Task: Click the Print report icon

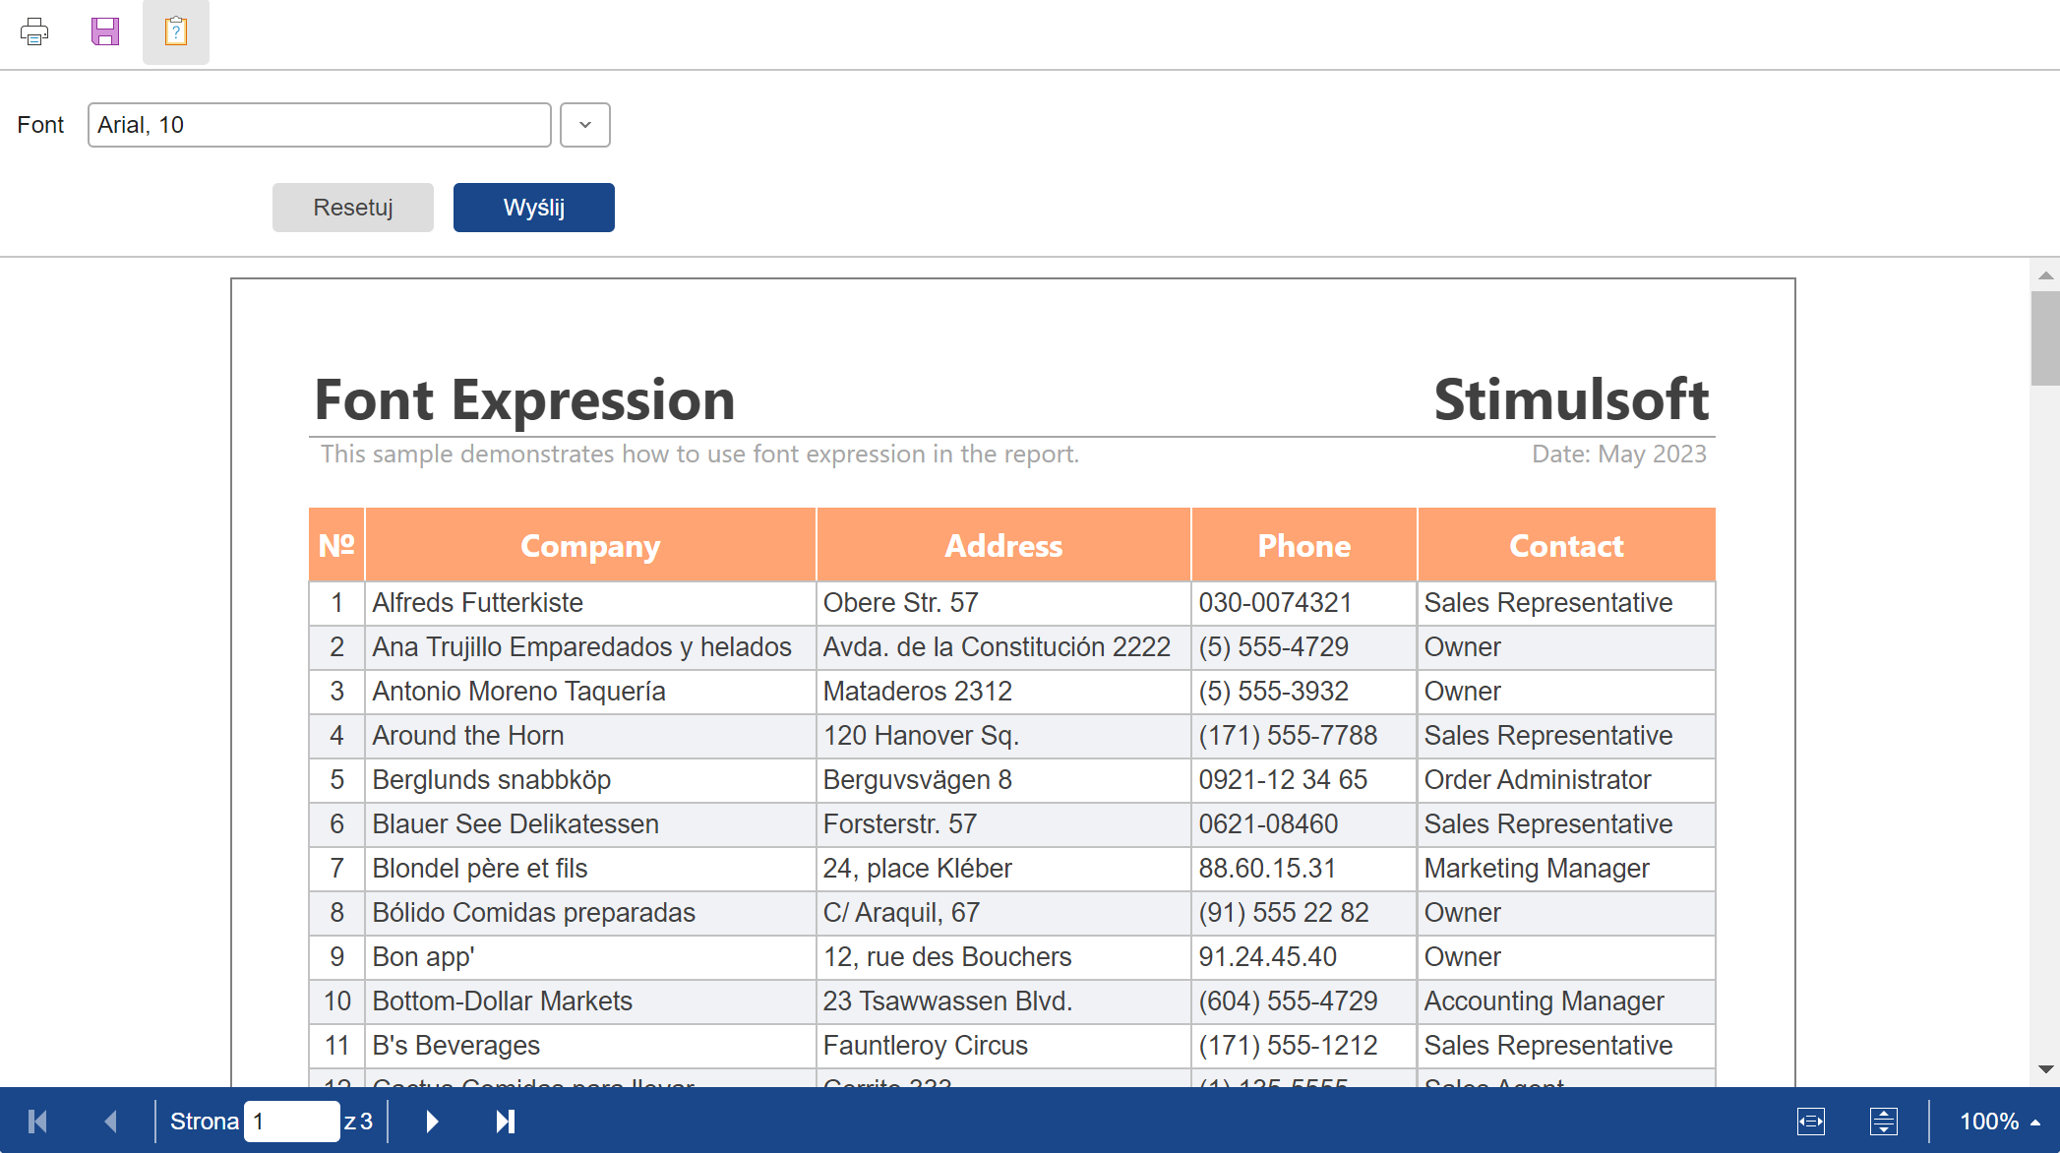Action: (x=34, y=31)
